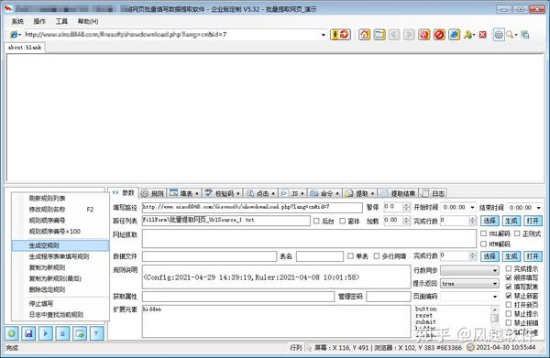Click the question mark help button
The image size is (550, 358).
pyautogui.click(x=96, y=333)
